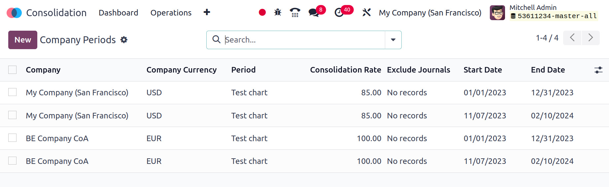The image size is (609, 187).
Task: Click the VoIP phone icon
Action: [295, 13]
